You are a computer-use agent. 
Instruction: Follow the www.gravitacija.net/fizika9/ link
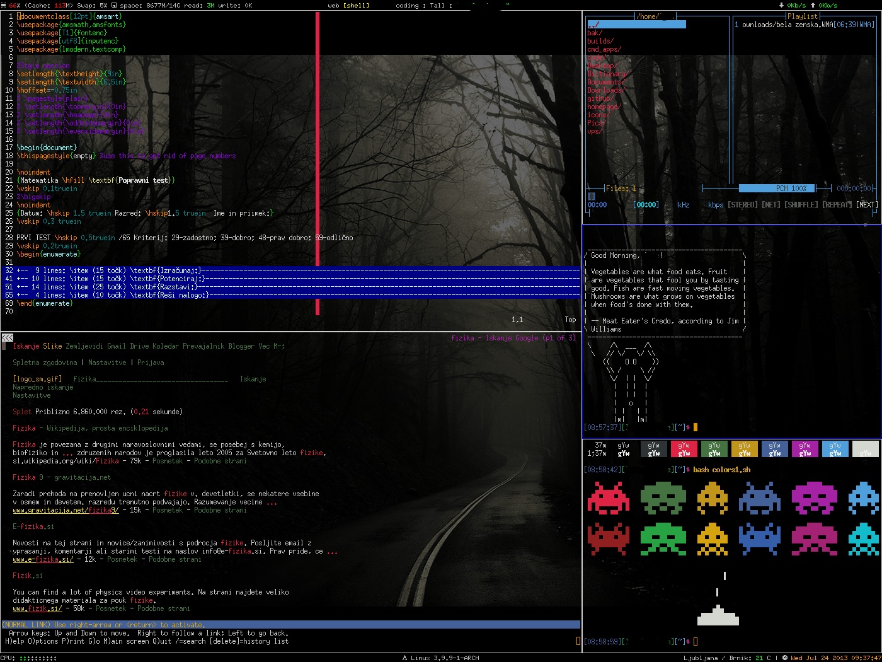click(x=66, y=510)
